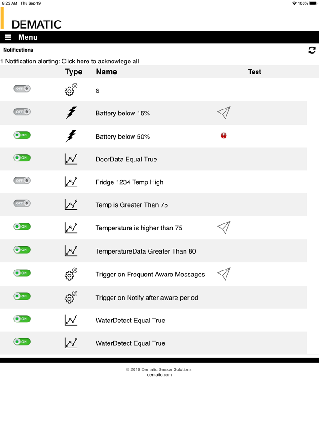This screenshot has width=319, height=426.
Task: Turn on the Fridge 1234 Temp High notification
Action: coord(21,181)
